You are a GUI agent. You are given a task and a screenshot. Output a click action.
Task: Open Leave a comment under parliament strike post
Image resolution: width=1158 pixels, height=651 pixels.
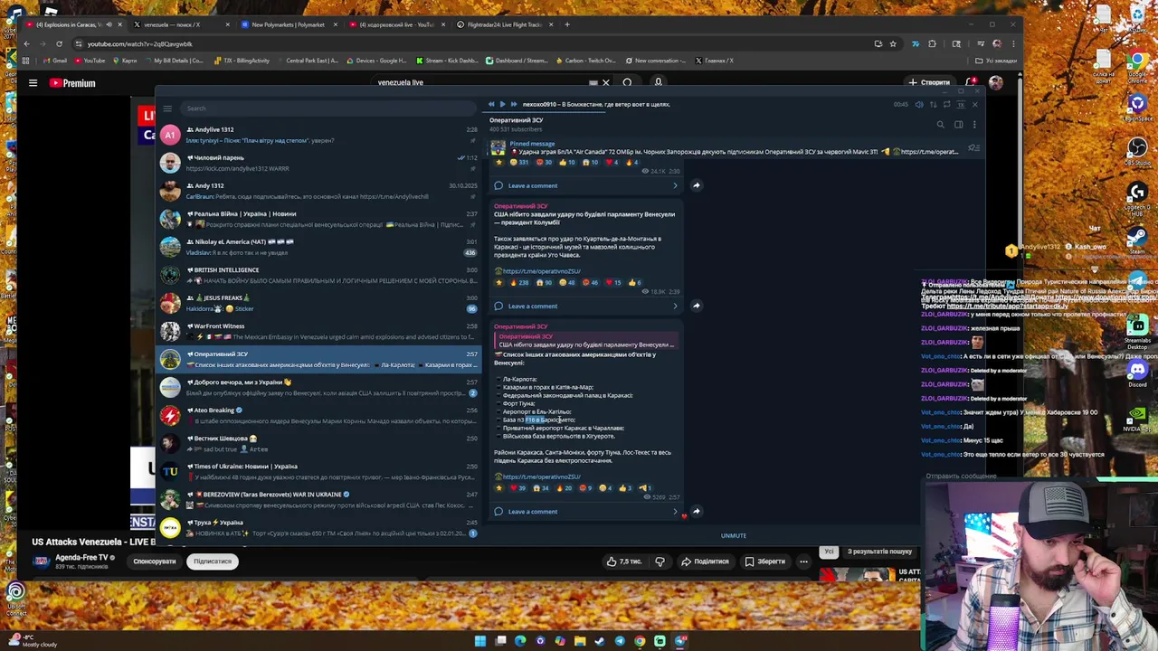click(532, 306)
